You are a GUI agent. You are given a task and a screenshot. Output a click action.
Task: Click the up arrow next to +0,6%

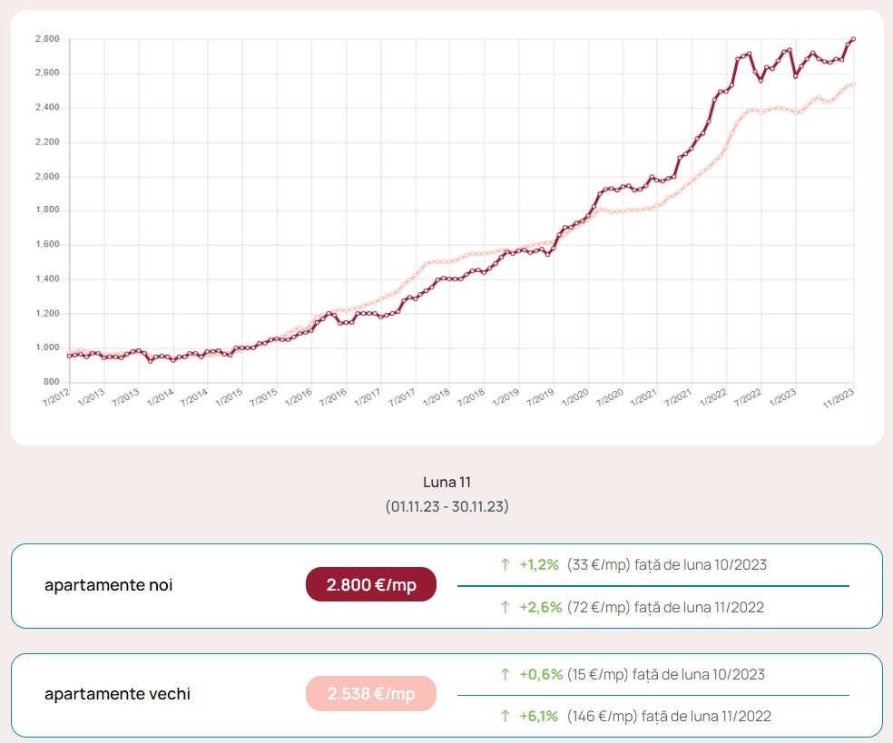505,674
